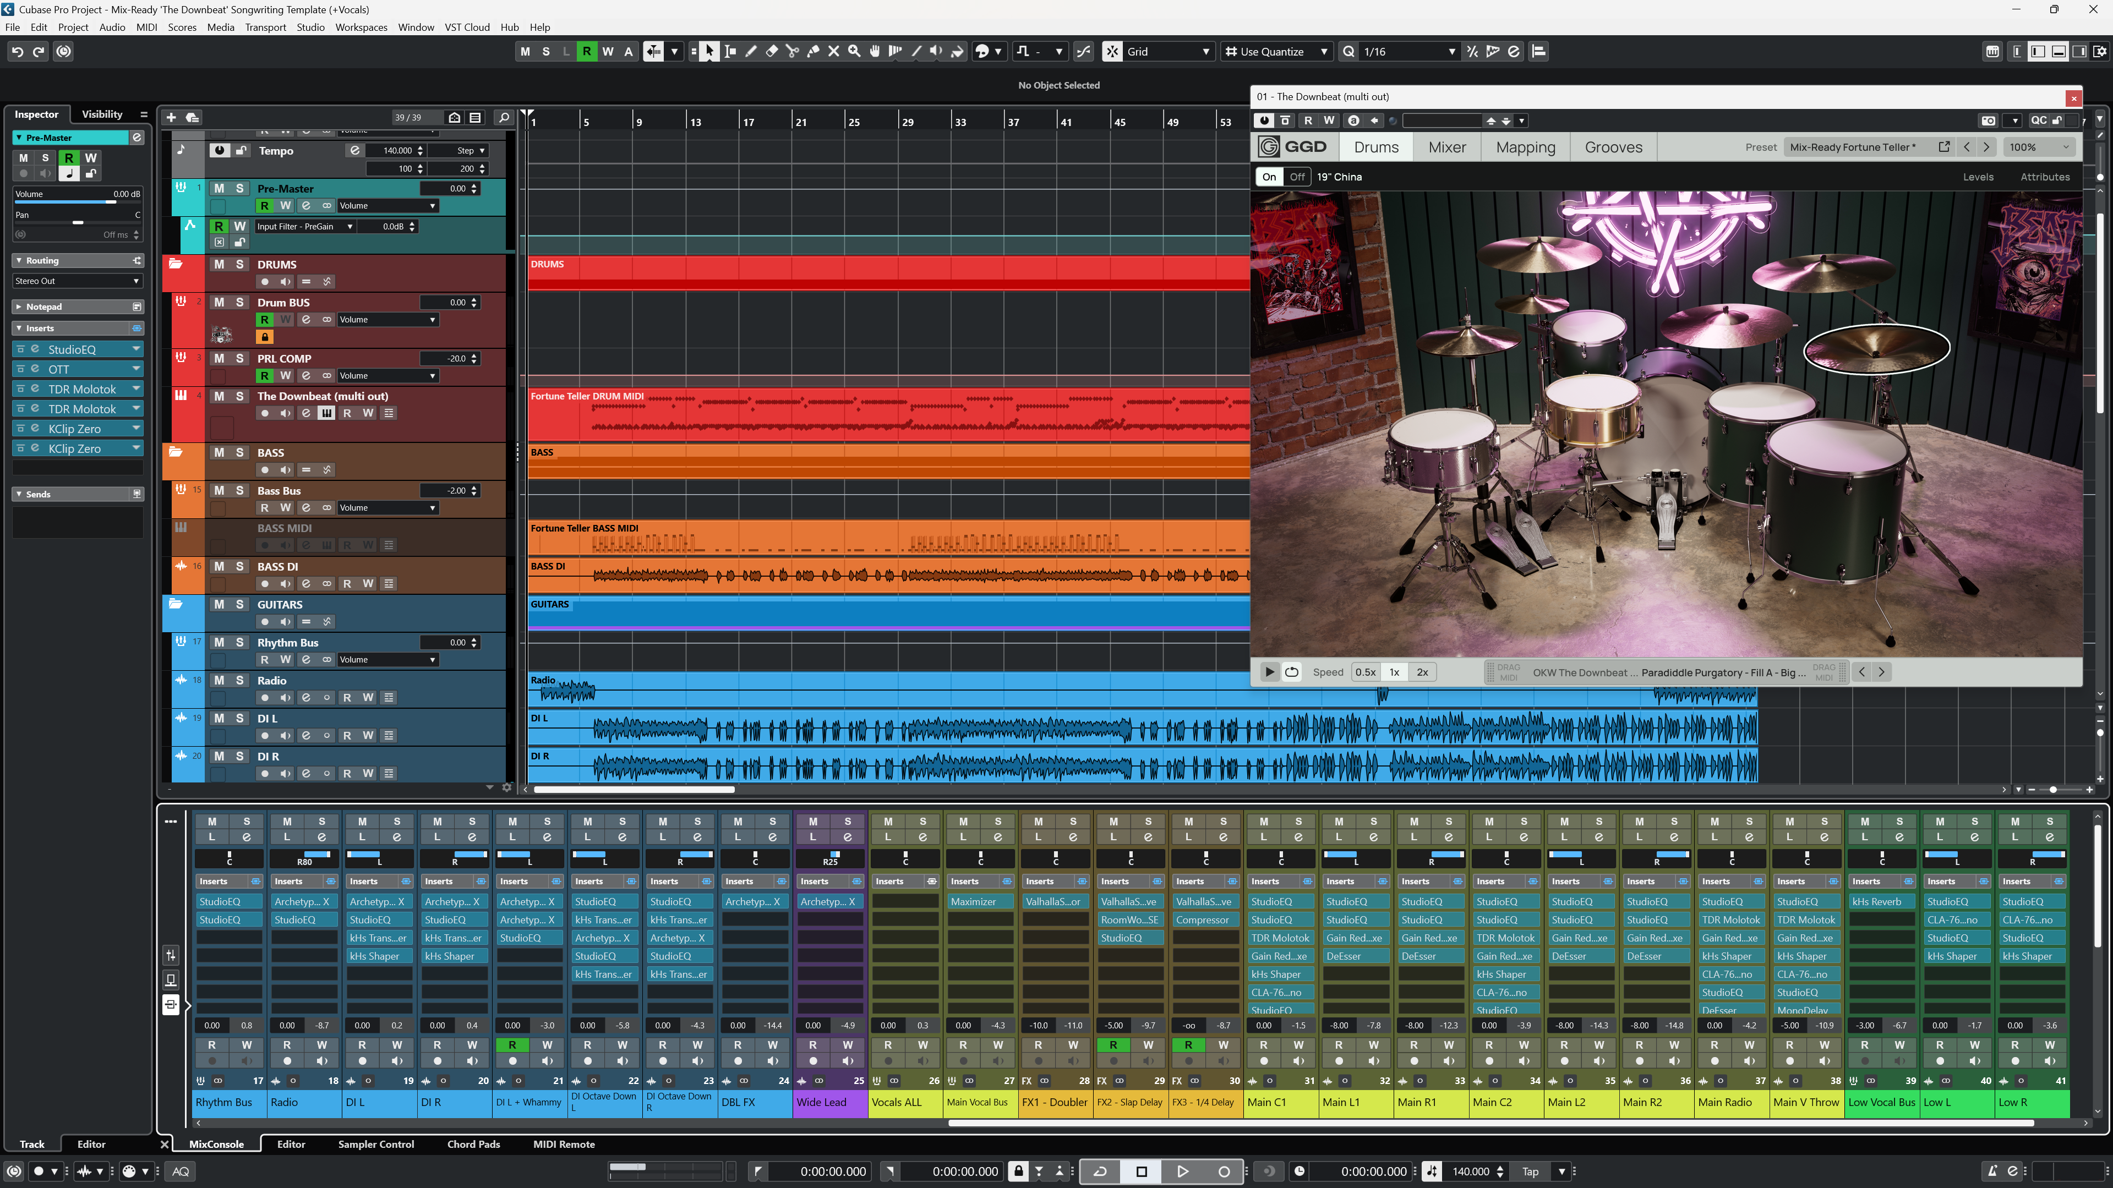
Task: Select the Glue tool
Action: 813,51
